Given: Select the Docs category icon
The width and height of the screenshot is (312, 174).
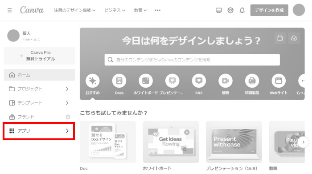Looking at the screenshot, I should click(119, 81).
